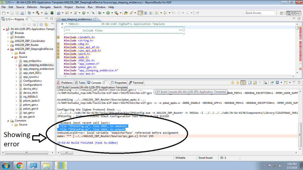This screenshot has height=170, width=303.
Task: Click the Open Console icon
Action: (286, 83)
